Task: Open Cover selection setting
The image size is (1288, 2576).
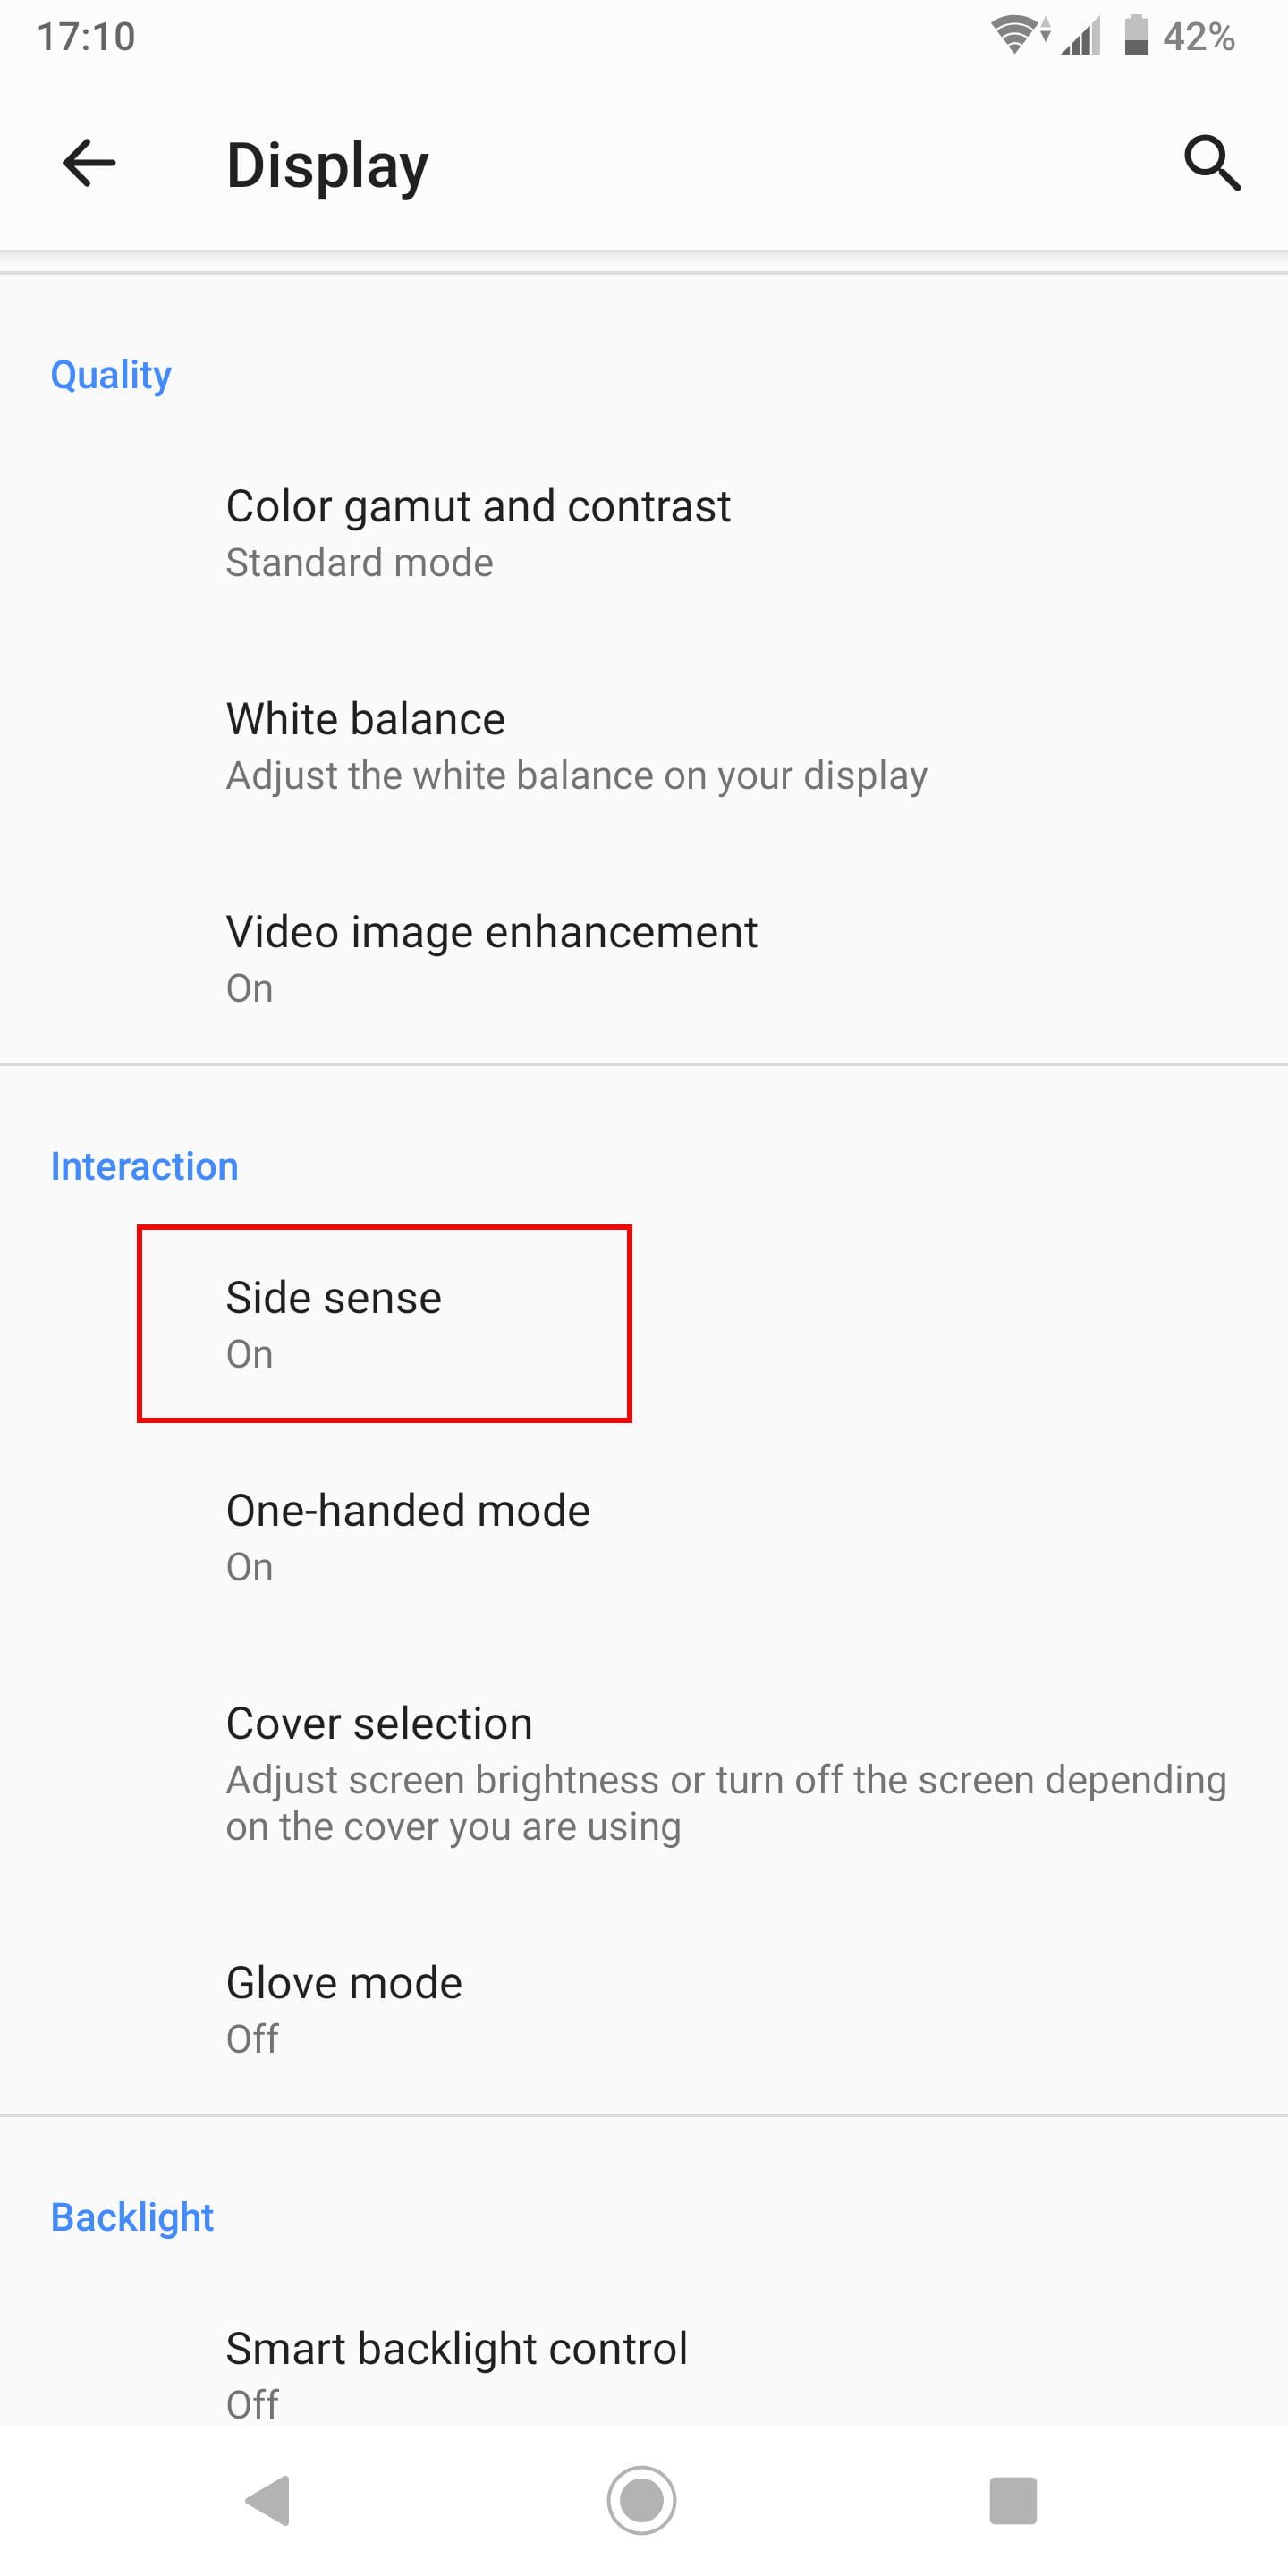Action: pyautogui.click(x=644, y=1774)
